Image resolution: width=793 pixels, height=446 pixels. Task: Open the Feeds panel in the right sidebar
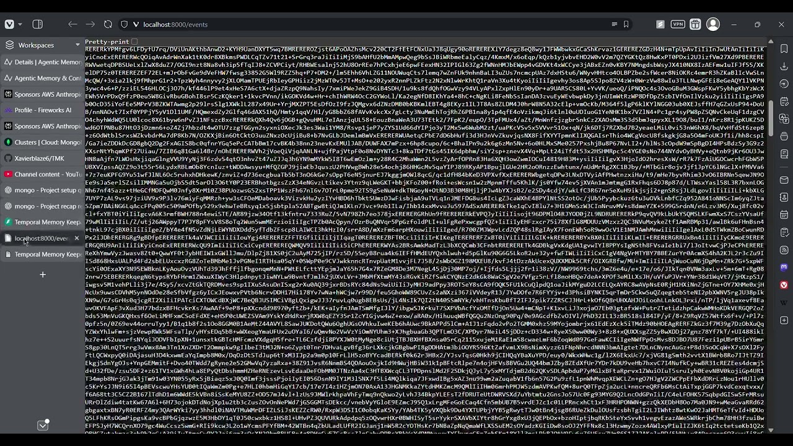click(784, 249)
